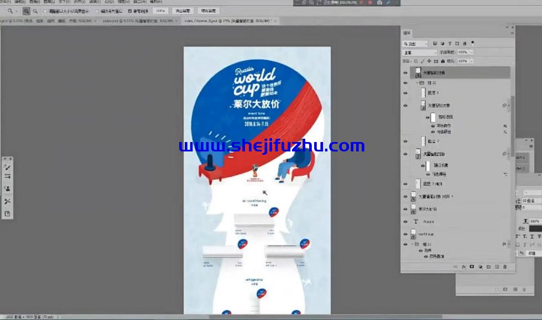Click the add layer mask icon
Image resolution: width=542 pixels, height=320 pixels.
472,266
